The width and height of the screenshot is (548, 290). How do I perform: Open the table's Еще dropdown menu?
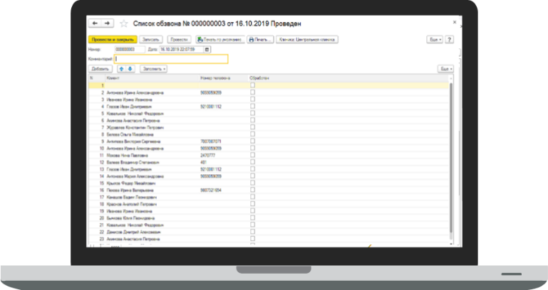point(445,68)
